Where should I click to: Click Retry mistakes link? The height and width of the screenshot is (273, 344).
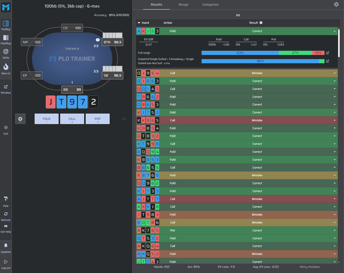[310, 267]
